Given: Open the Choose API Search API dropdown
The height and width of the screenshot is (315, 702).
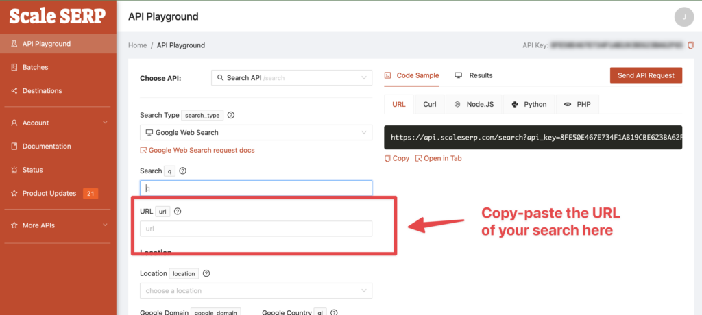Looking at the screenshot, I should point(291,78).
